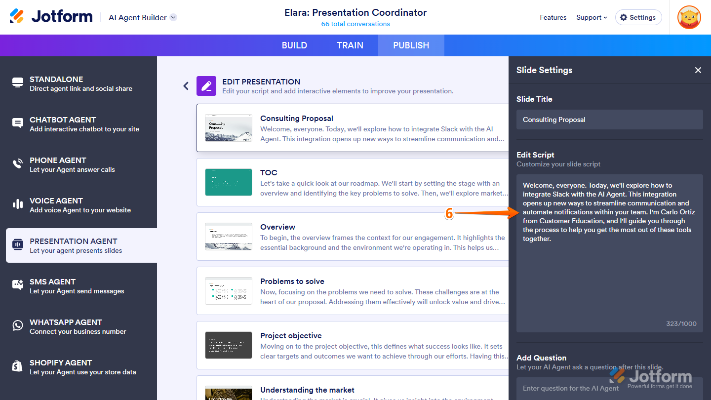Click inside the Edit Script text area
The width and height of the screenshot is (711, 400).
point(610,253)
